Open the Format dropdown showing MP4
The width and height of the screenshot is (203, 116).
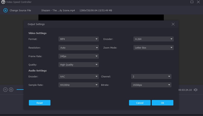[x=78, y=39]
